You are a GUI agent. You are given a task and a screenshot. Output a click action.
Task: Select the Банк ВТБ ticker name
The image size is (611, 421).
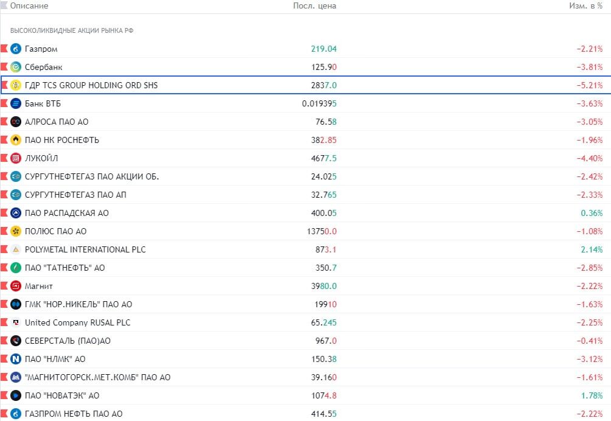click(43, 103)
